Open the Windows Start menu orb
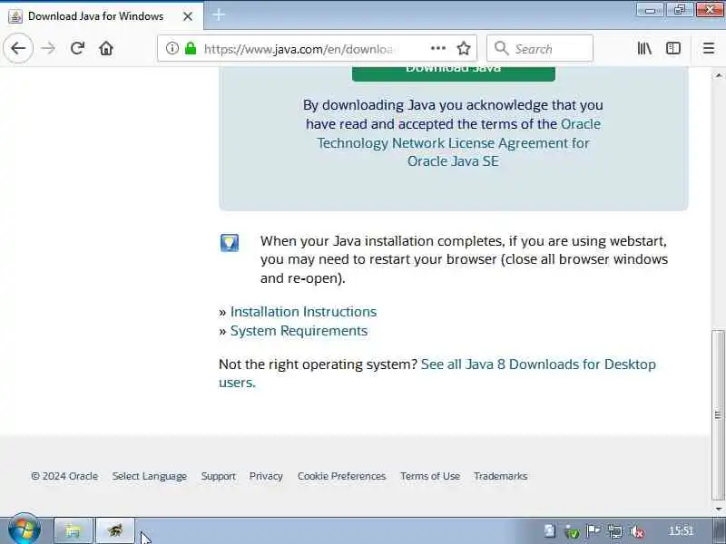The image size is (726, 544). pyautogui.click(x=24, y=530)
